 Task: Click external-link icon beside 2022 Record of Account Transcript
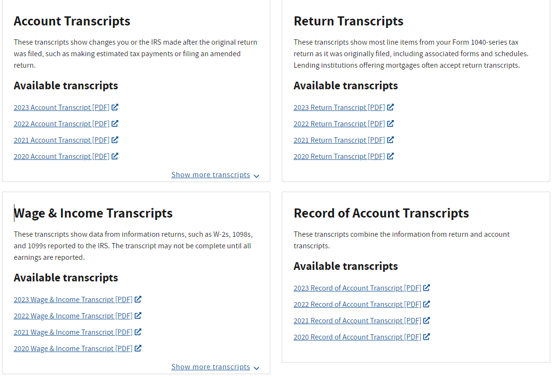pyautogui.click(x=427, y=304)
